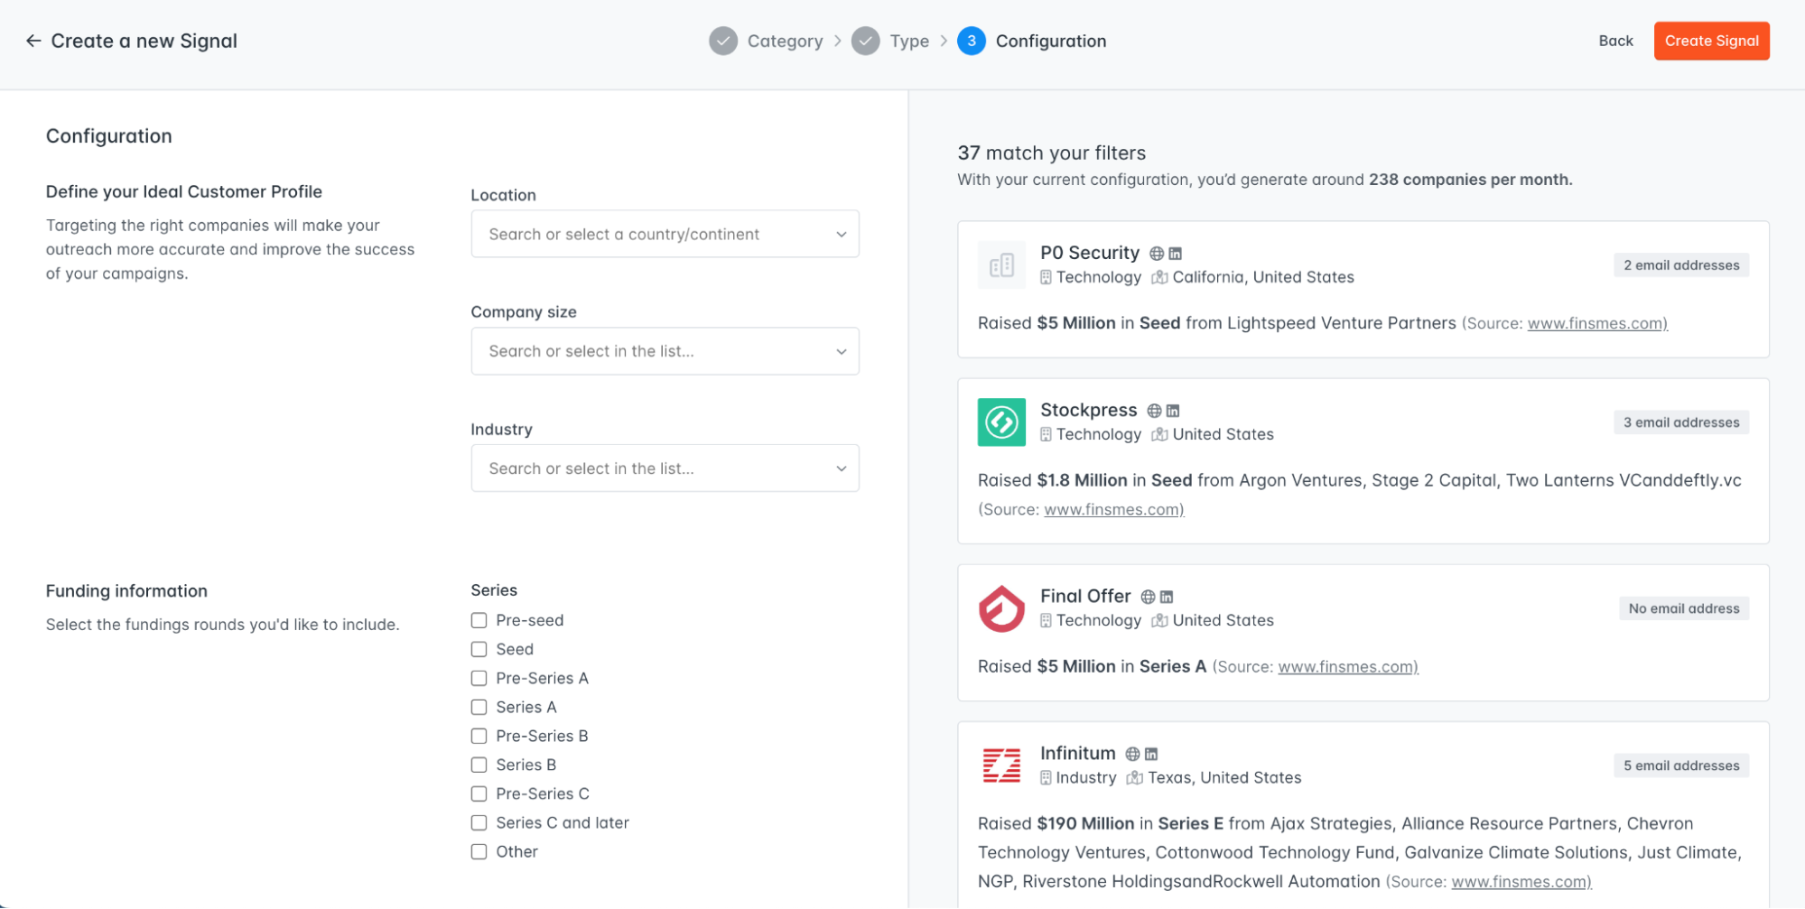The width and height of the screenshot is (1805, 909).
Task: Click the No email address badge
Action: tap(1684, 608)
